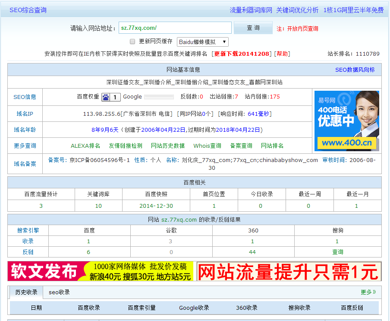Open the 关键词优化分析 top link

pos(297,10)
